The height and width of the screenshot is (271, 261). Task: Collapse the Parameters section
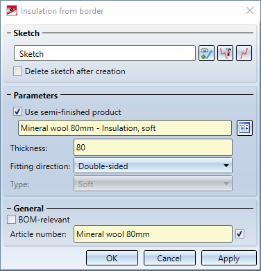point(9,95)
